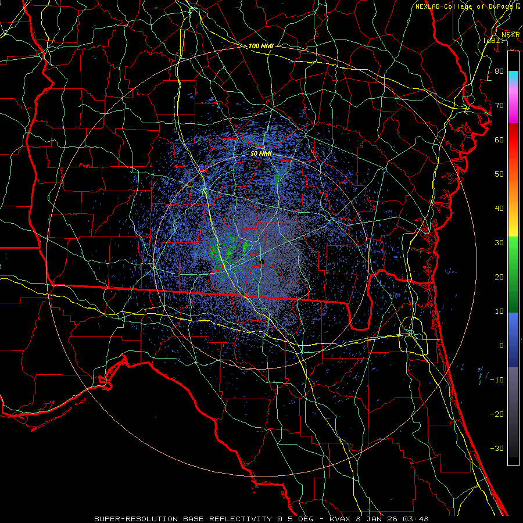Click the 10 value on dBZ scale
Screen dimensions: 523x523
point(499,311)
